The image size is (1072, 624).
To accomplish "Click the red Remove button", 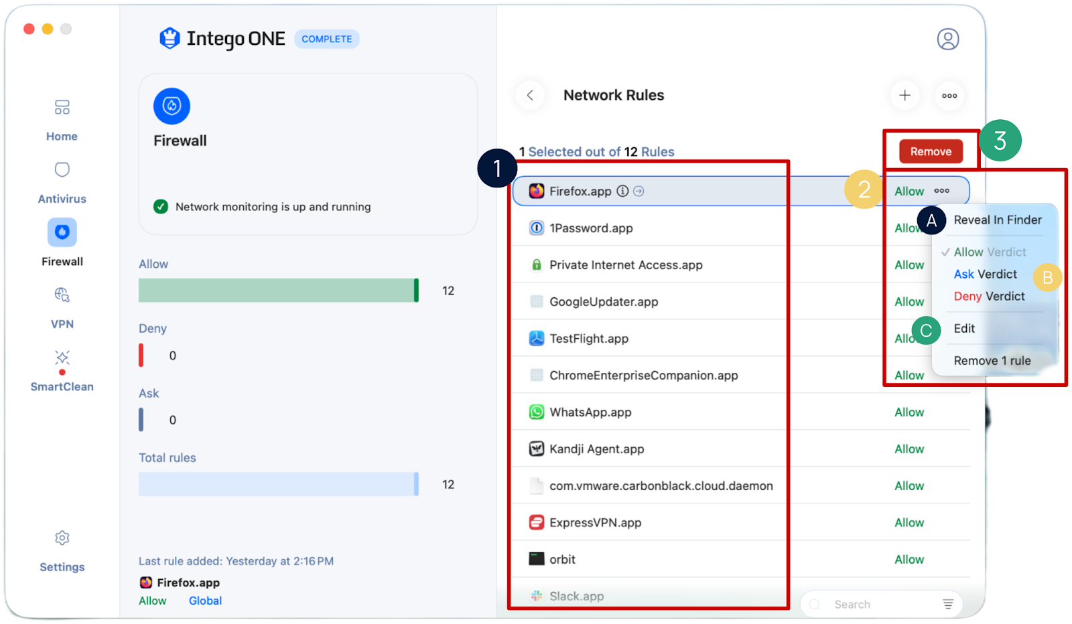I will [x=931, y=151].
